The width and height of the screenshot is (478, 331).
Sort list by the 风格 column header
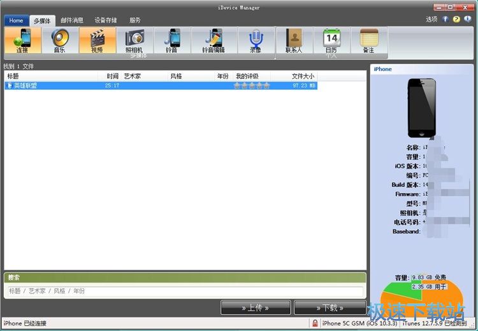191,77
